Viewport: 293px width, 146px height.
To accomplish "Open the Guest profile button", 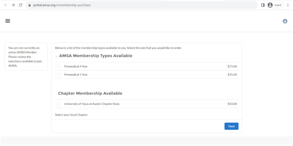I will pos(276,5).
